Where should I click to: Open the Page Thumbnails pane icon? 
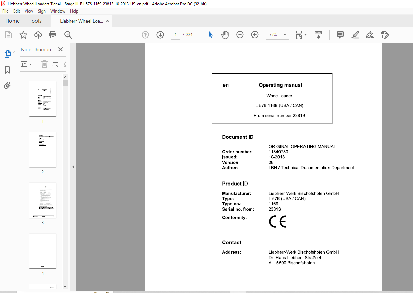tap(7, 54)
